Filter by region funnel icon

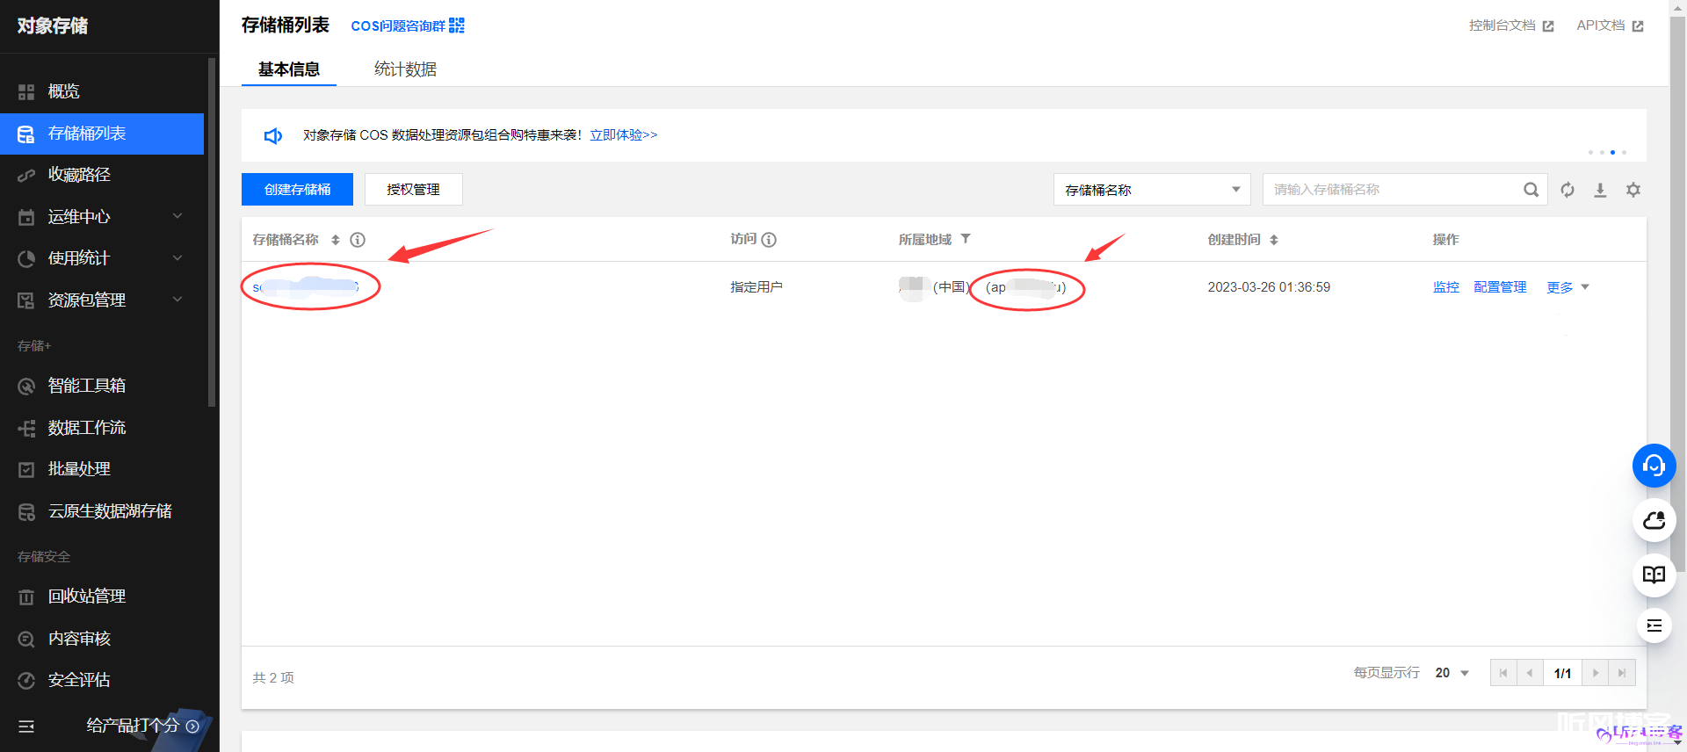point(966,239)
